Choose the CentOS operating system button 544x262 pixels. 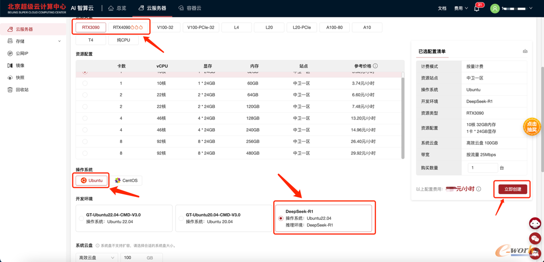[126, 180]
